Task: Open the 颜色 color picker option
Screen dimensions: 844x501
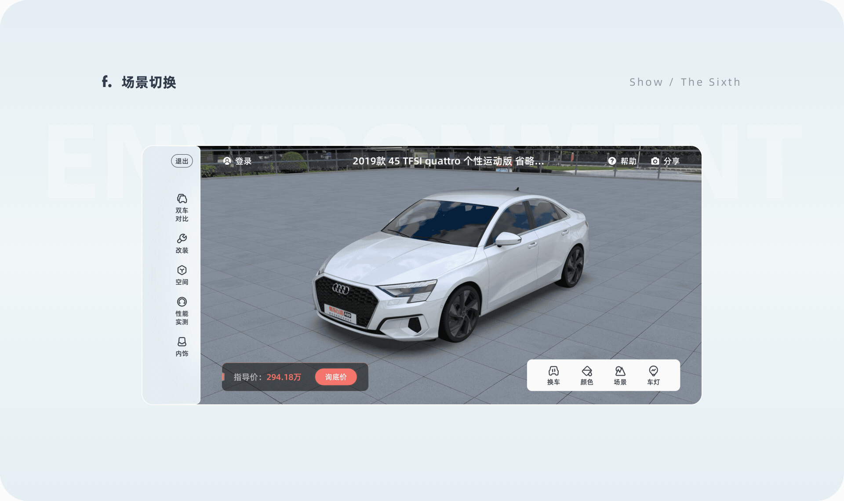Action: point(587,376)
